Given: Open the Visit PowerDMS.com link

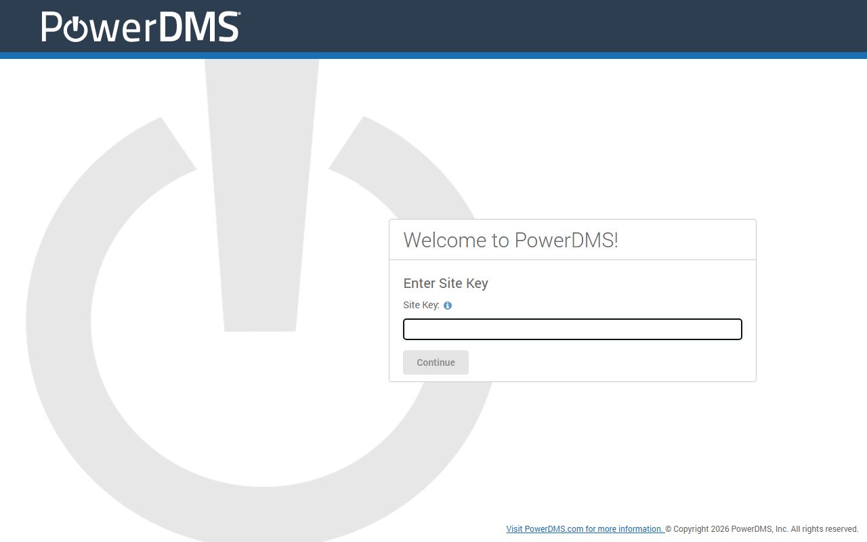Looking at the screenshot, I should pos(585,529).
